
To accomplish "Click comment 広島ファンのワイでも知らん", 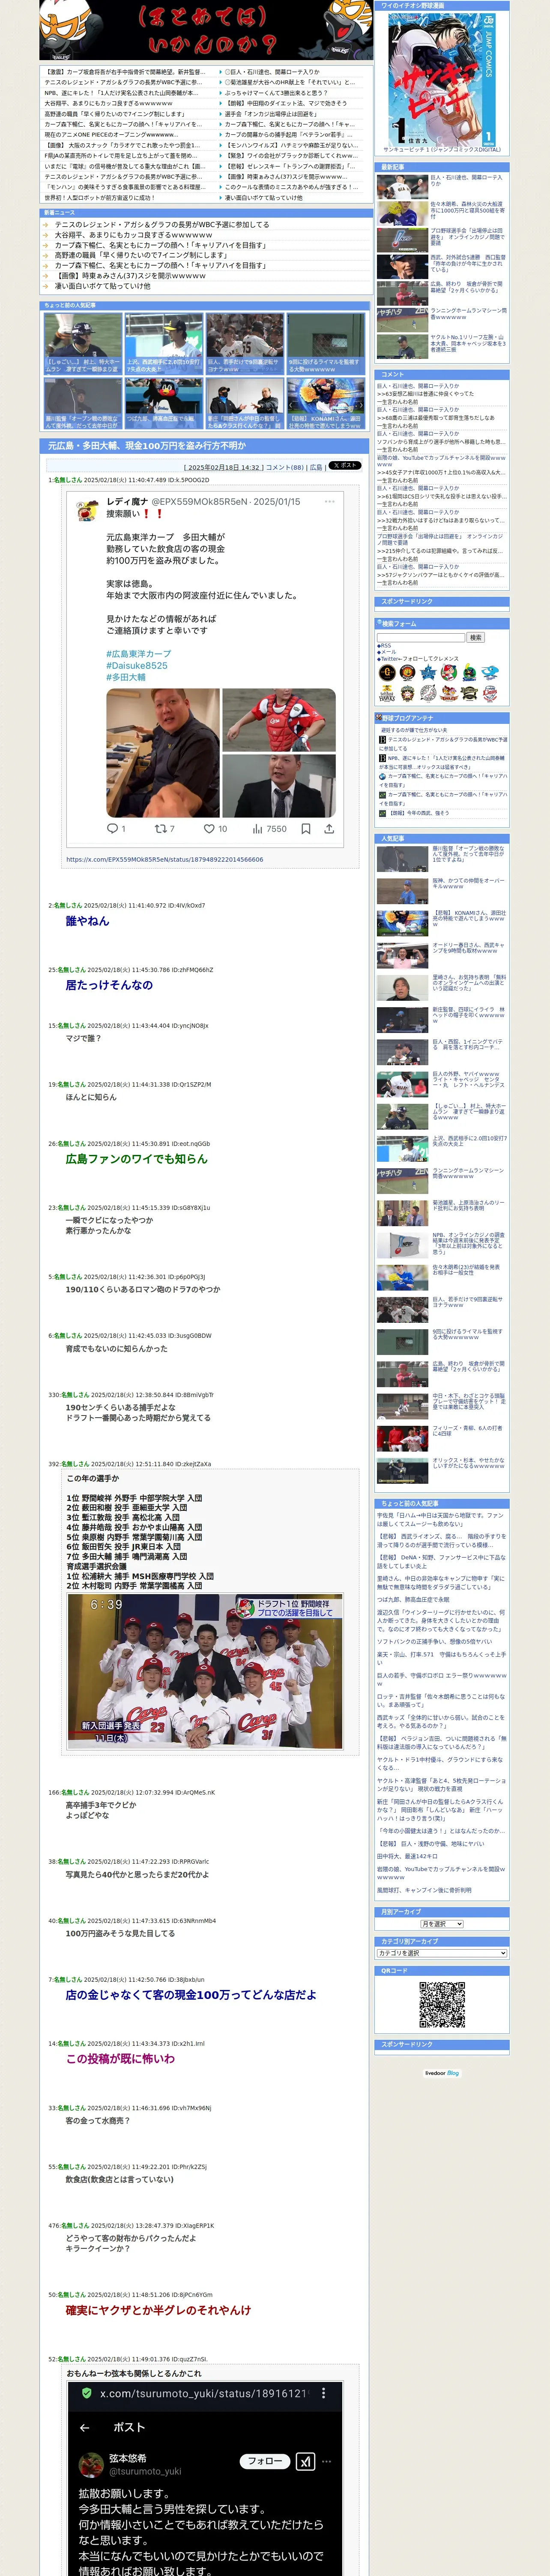I will [137, 1159].
